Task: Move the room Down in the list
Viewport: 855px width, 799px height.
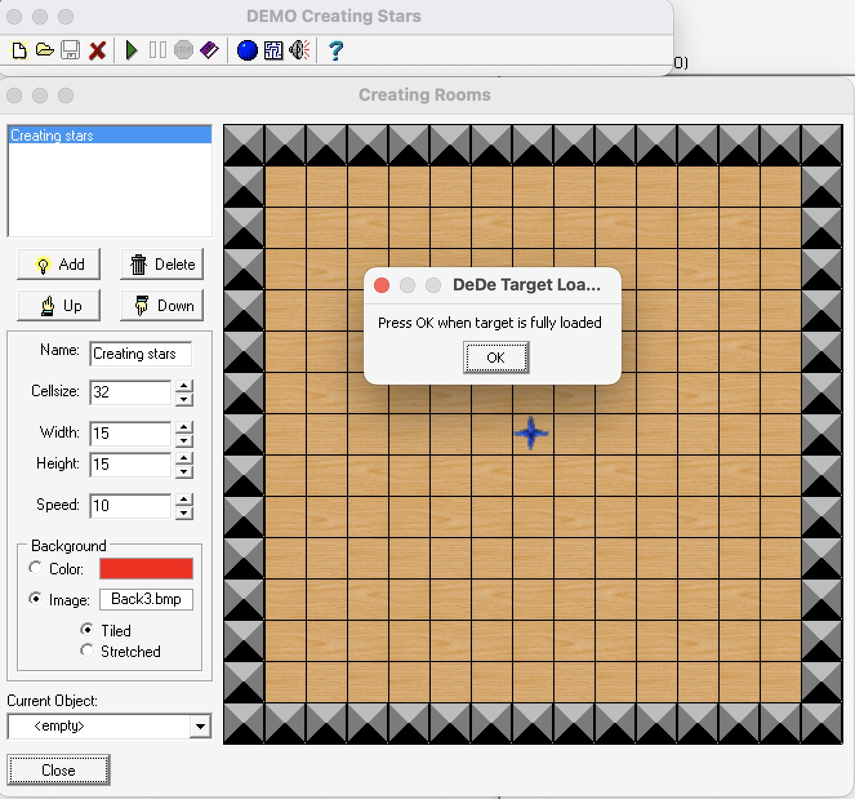Action: [162, 305]
